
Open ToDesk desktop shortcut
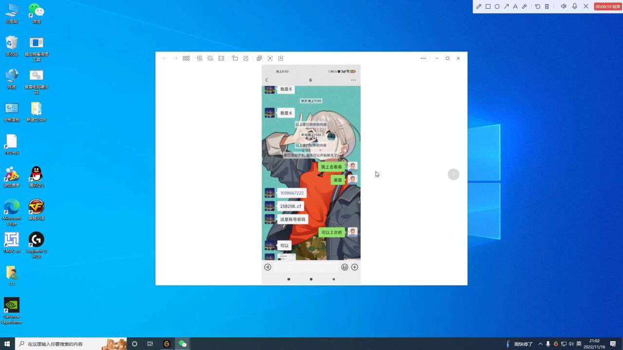(x=12, y=144)
